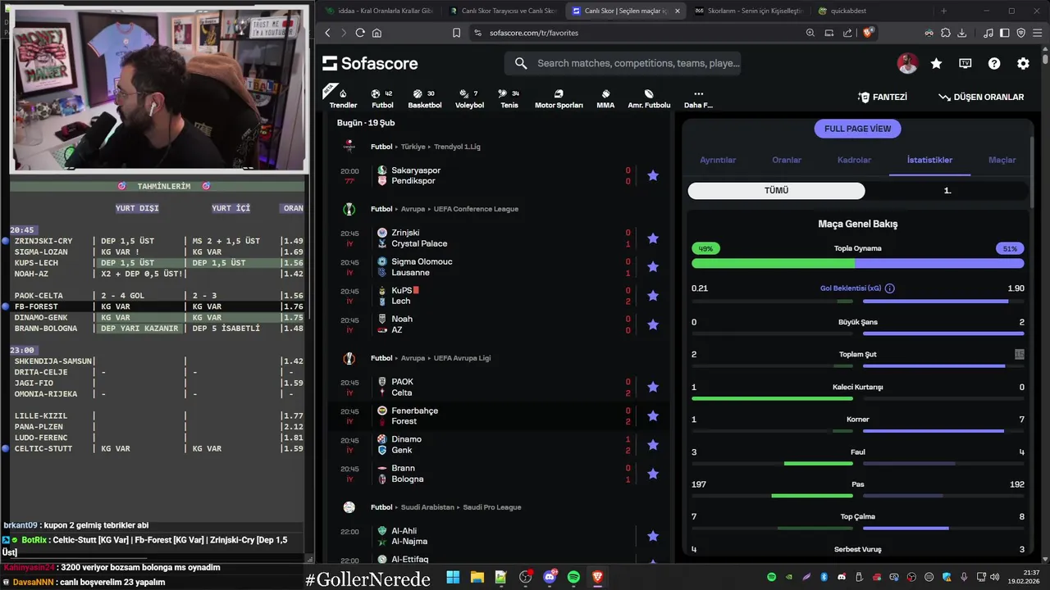Unfavorite the Brann vs Bologna match
Viewport: 1050px width, 590px height.
[x=653, y=474]
